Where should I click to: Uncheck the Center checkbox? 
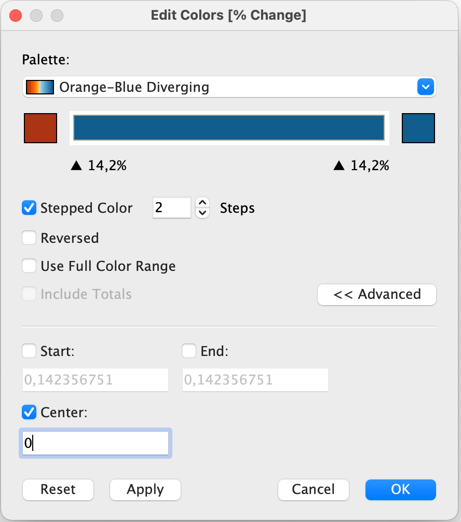[29, 413]
